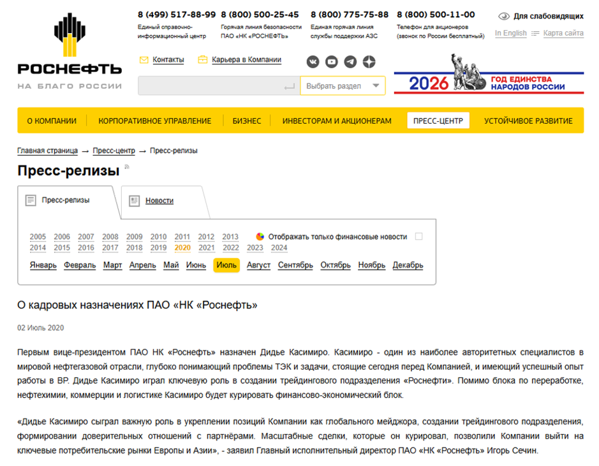Open the Пресс-центр menu
This screenshot has width=599, height=466.
438,120
